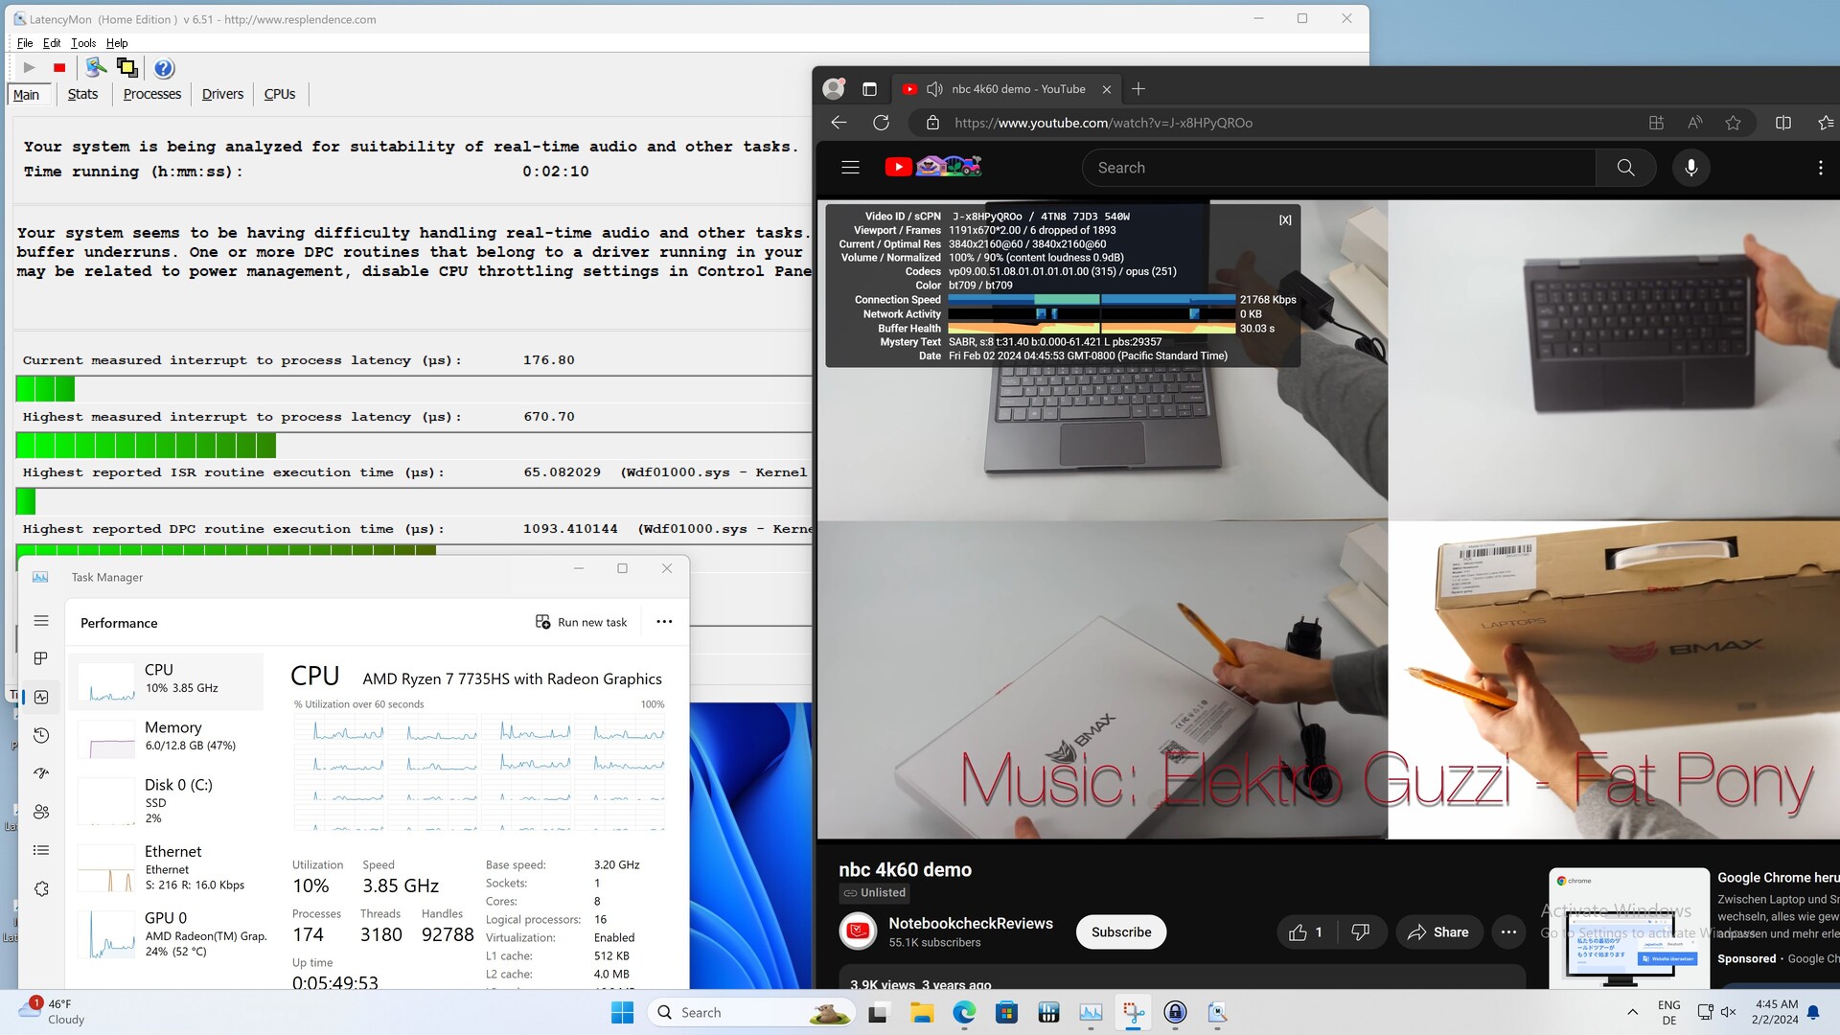Close the nbc 4k60 demo browser tab
This screenshot has height=1035, width=1840.
click(1107, 89)
